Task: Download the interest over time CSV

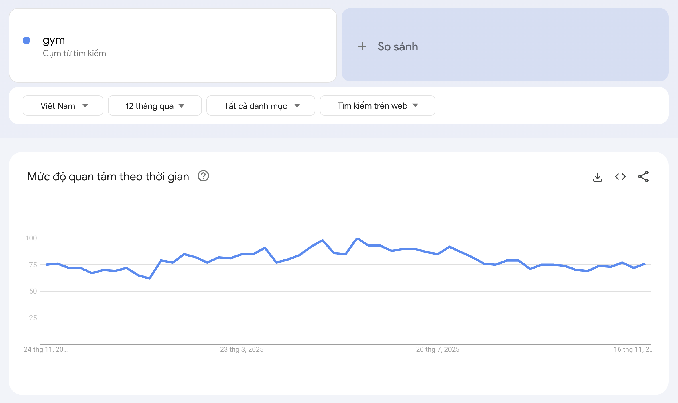Action: pyautogui.click(x=597, y=177)
